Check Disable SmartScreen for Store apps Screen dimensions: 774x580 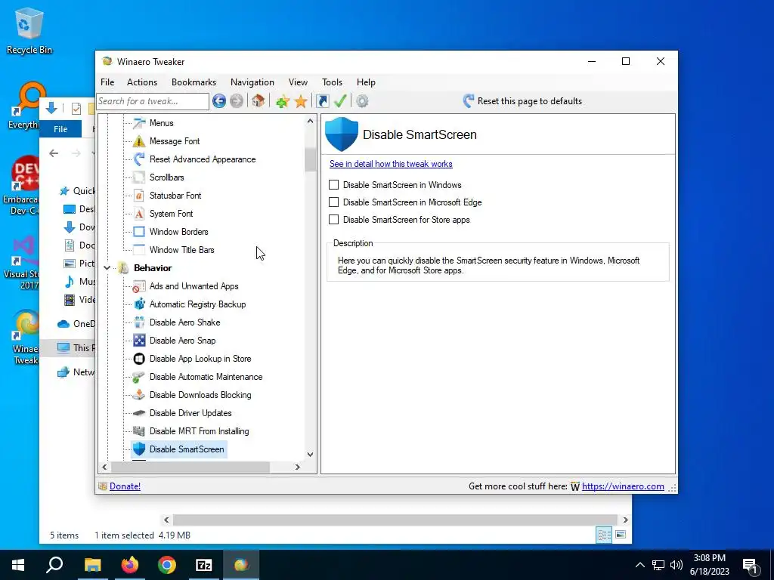(x=333, y=220)
